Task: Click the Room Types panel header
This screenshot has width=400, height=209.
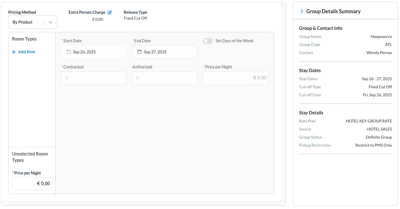Action: (24, 39)
